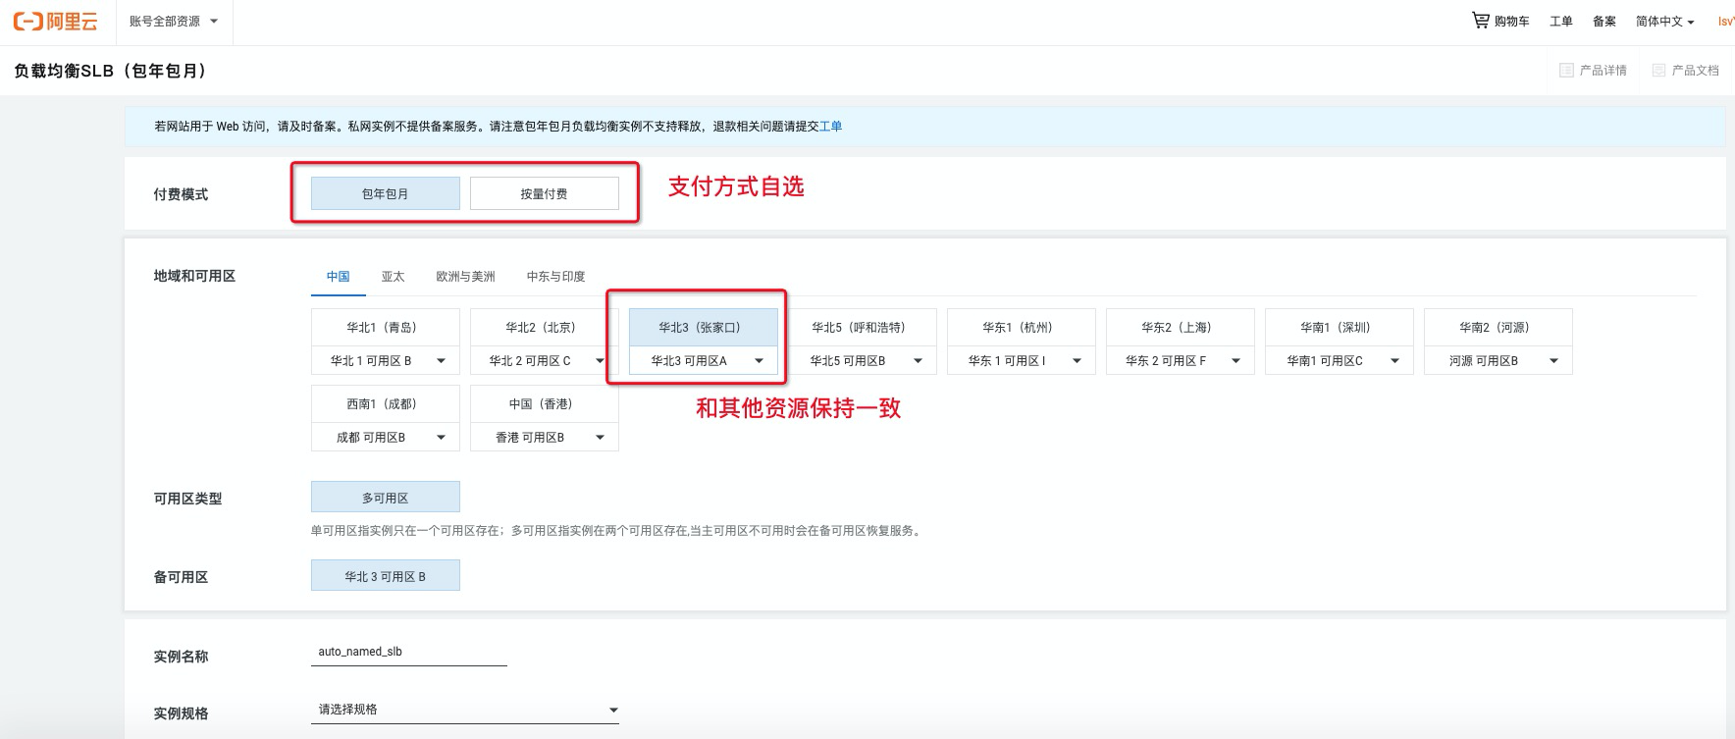Switch to the 中东与印度 region tab
This screenshot has width=1735, height=739.
pos(556,277)
